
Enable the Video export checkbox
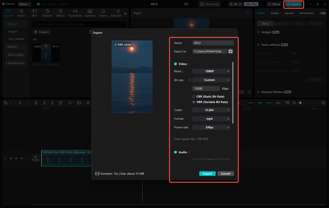point(175,64)
